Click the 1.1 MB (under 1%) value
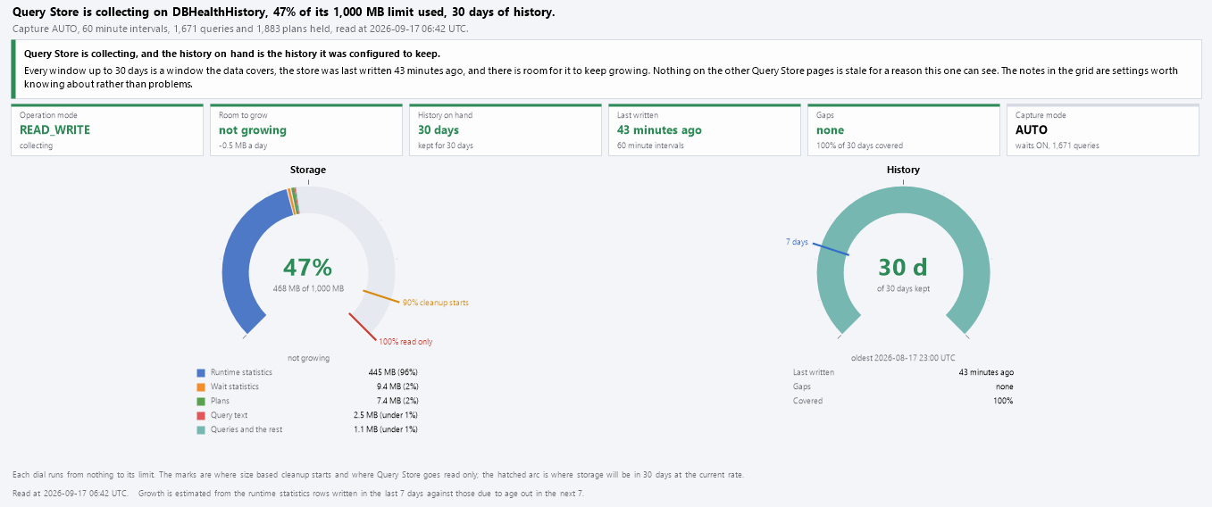The height and width of the screenshot is (507, 1212). pos(386,429)
